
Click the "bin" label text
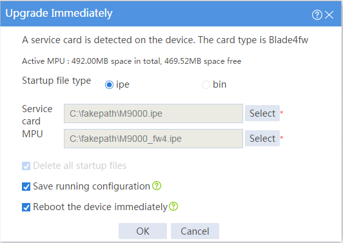tap(220, 84)
